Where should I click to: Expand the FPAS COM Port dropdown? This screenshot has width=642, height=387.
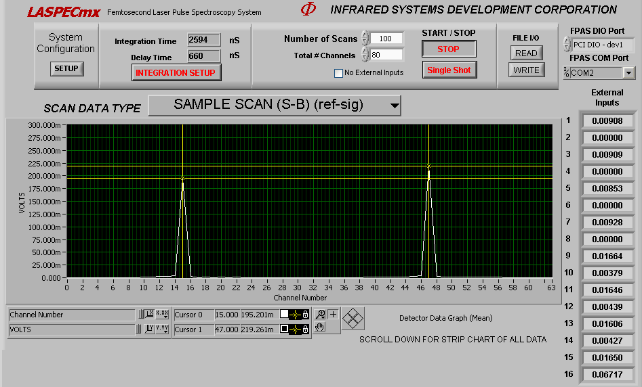pyautogui.click(x=628, y=73)
